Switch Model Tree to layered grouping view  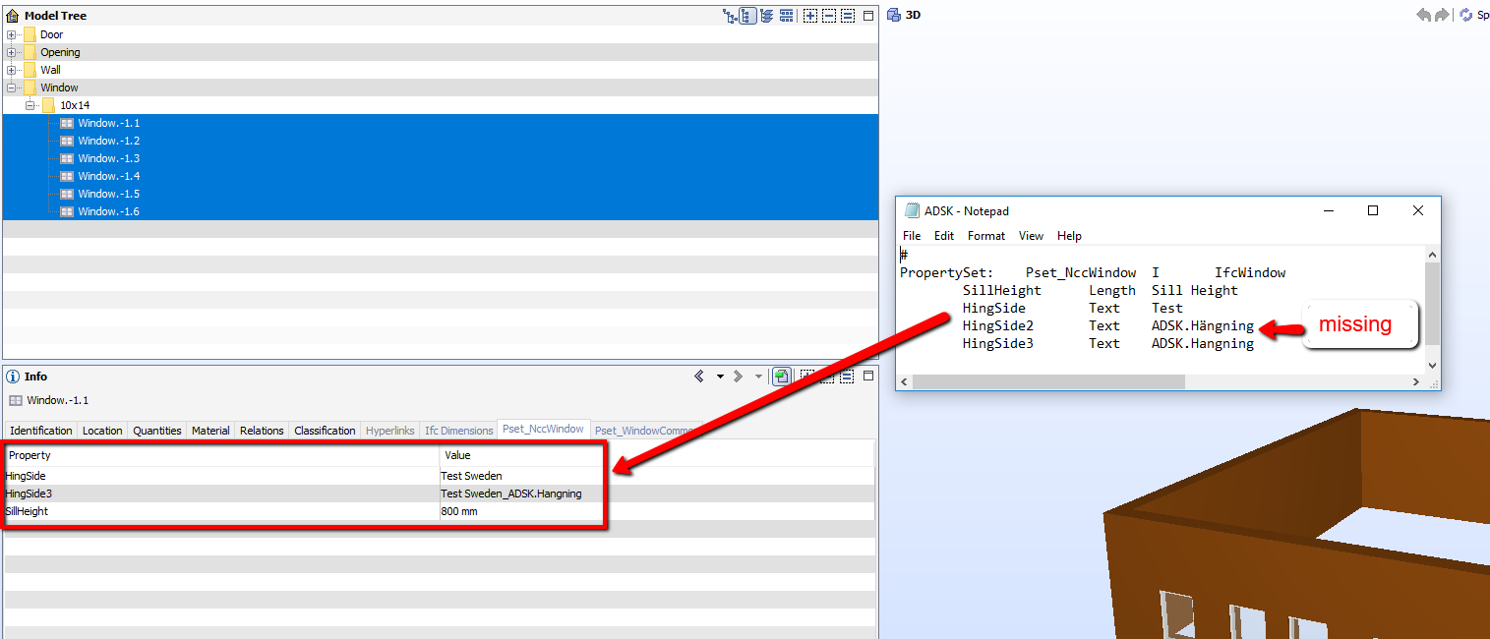click(x=766, y=15)
